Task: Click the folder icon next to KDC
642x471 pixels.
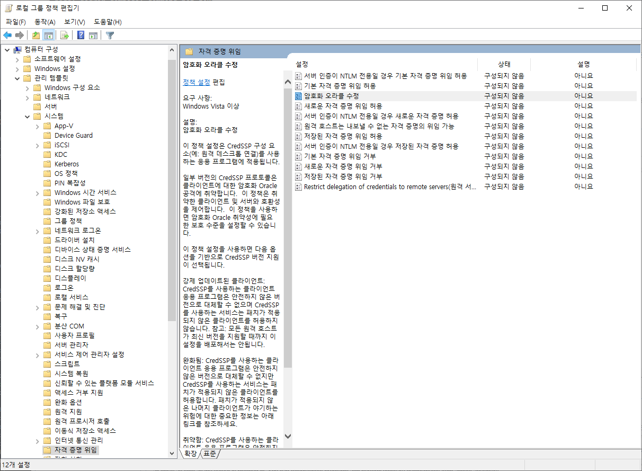Action: (x=47, y=154)
